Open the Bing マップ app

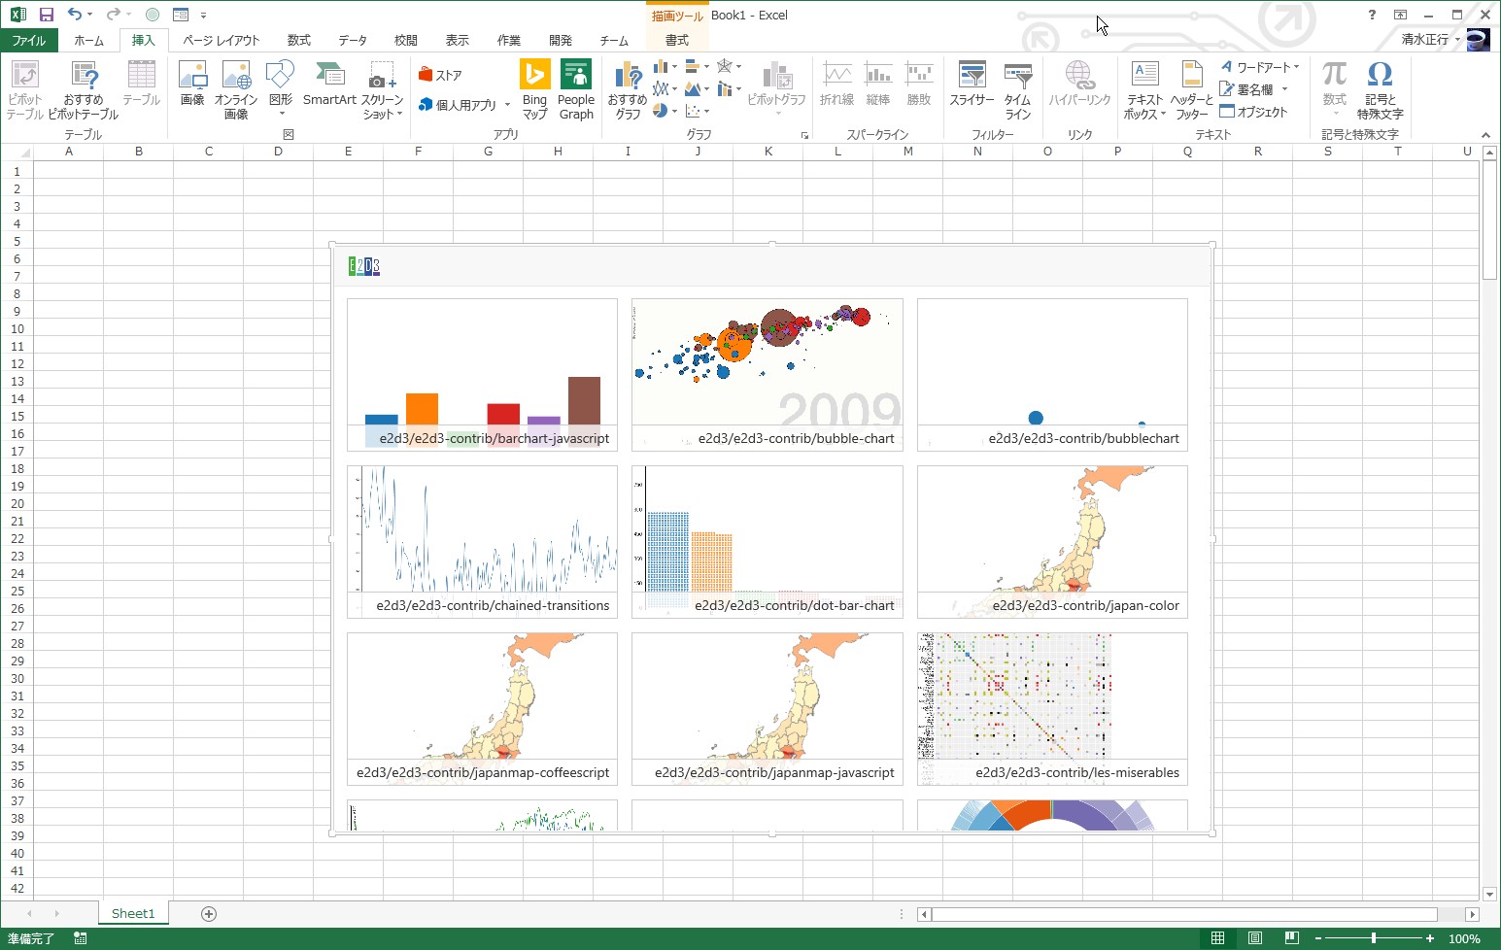click(535, 89)
